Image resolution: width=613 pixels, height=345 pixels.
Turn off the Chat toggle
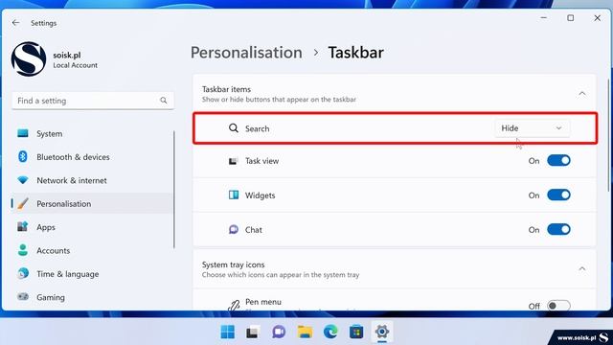pos(558,229)
